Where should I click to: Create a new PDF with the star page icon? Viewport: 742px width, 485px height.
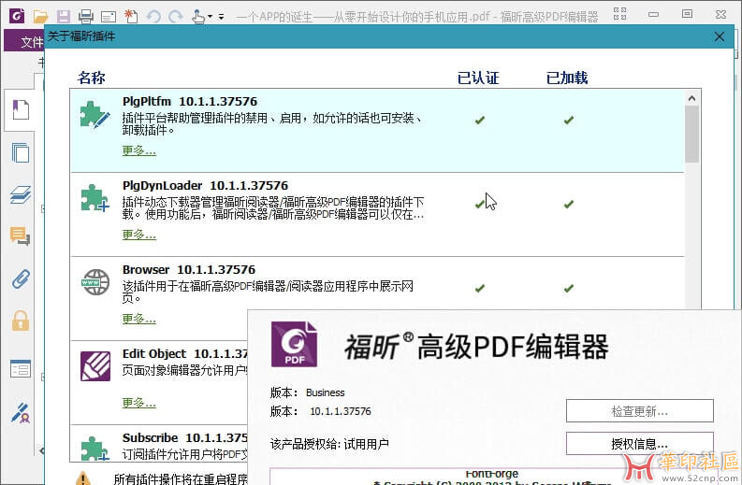coord(131,16)
